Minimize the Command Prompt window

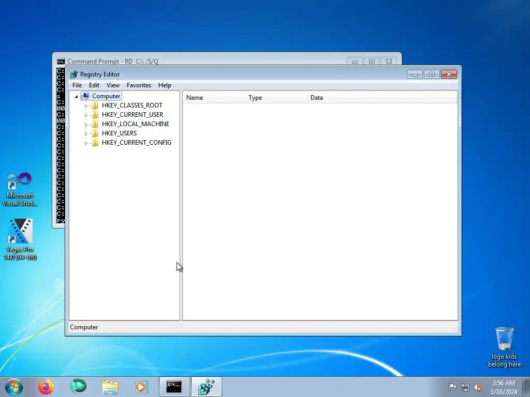click(355, 62)
